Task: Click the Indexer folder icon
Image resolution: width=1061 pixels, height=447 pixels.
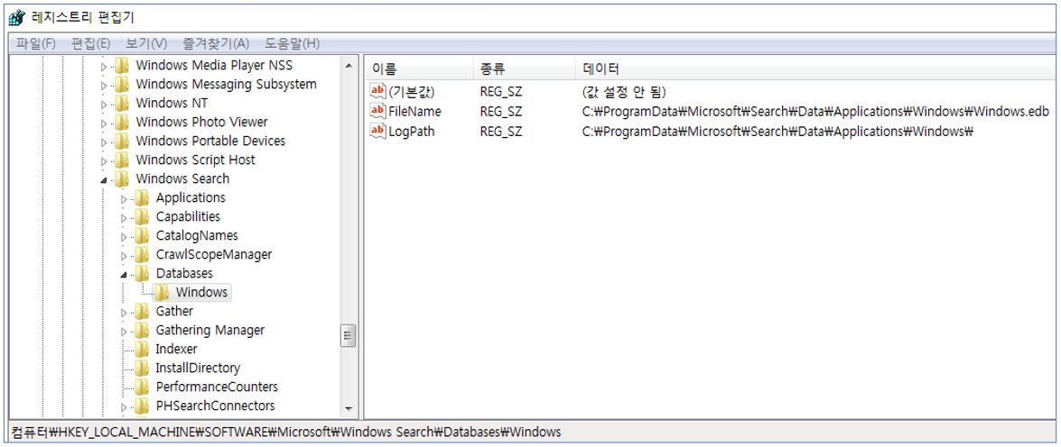Action: click(x=141, y=349)
